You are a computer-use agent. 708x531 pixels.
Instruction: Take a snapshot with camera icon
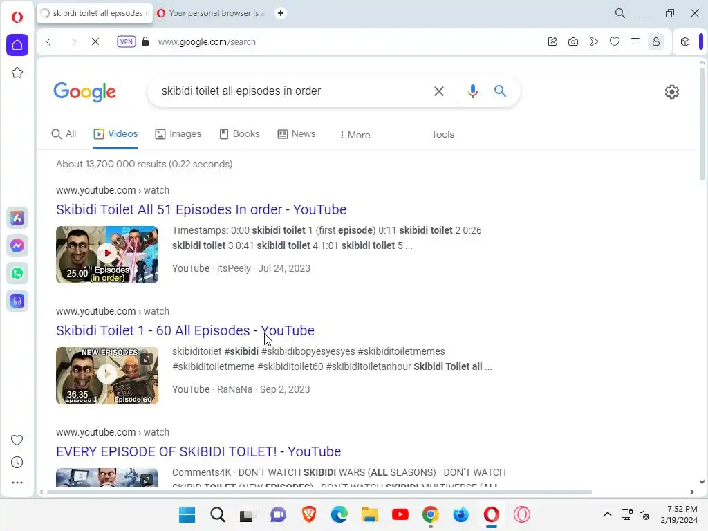(573, 41)
